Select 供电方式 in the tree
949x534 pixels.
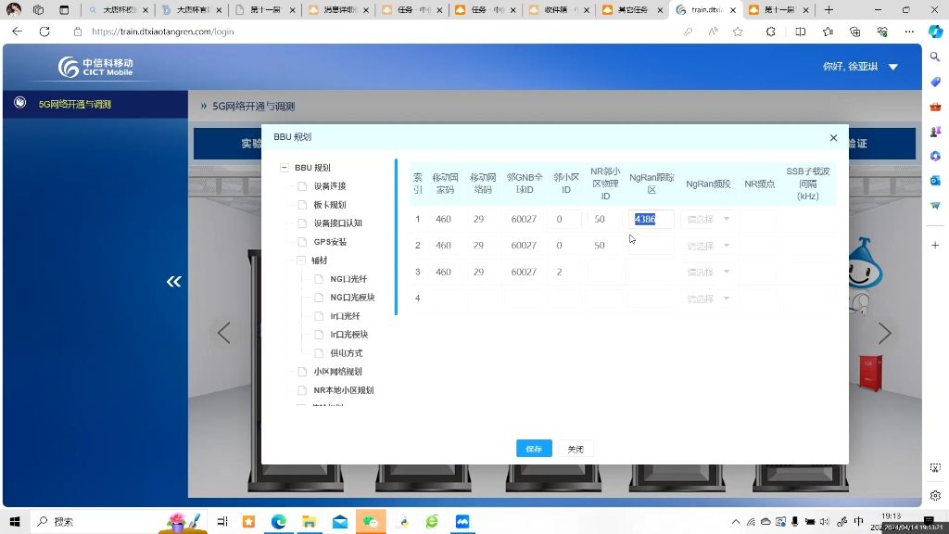(347, 353)
